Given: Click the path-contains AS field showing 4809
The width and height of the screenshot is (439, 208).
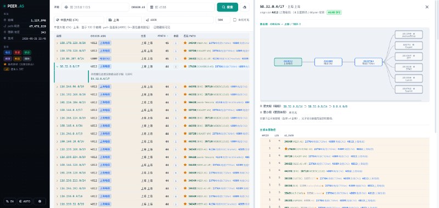Looking at the screenshot, I should (x=179, y=20).
